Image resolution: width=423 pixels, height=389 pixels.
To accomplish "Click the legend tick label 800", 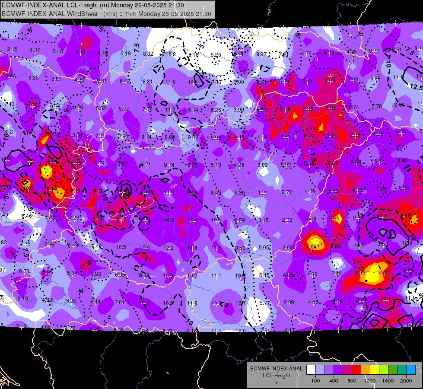I will coord(352,381).
